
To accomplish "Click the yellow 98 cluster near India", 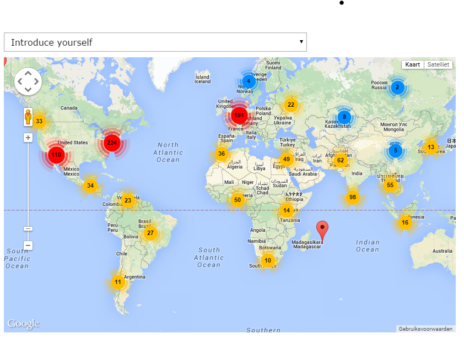I will click(353, 198).
